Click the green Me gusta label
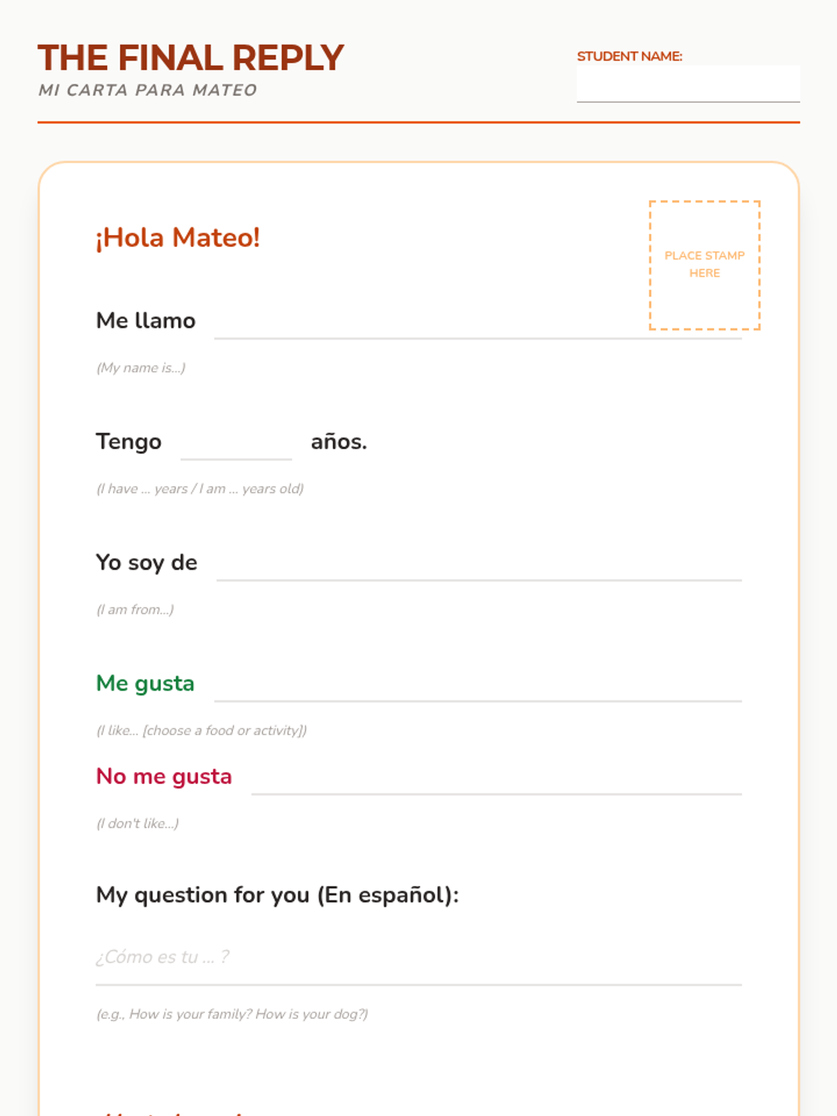The width and height of the screenshot is (837, 1116). tap(145, 684)
